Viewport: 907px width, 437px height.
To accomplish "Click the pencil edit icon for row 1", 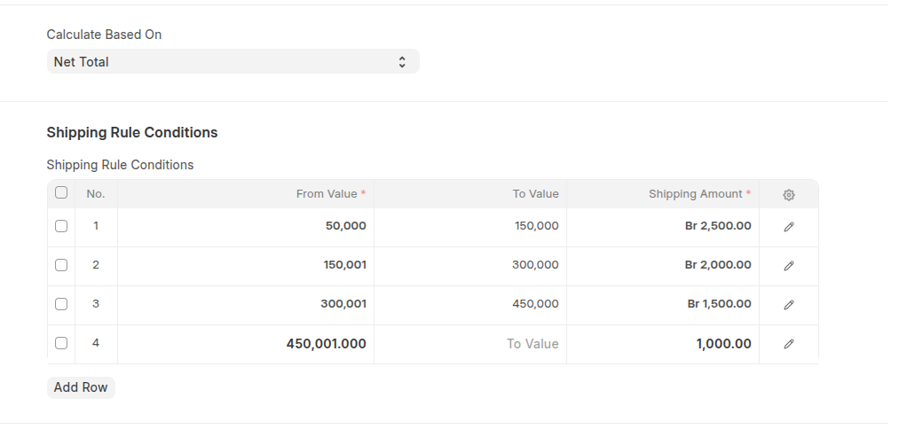I will [788, 227].
